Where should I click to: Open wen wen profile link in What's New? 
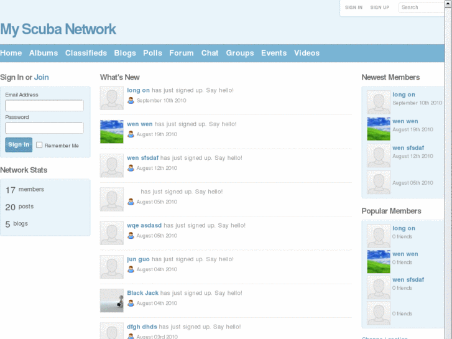(x=140, y=124)
